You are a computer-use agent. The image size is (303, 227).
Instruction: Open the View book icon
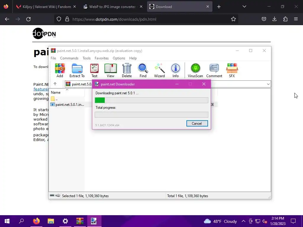[x=111, y=70]
